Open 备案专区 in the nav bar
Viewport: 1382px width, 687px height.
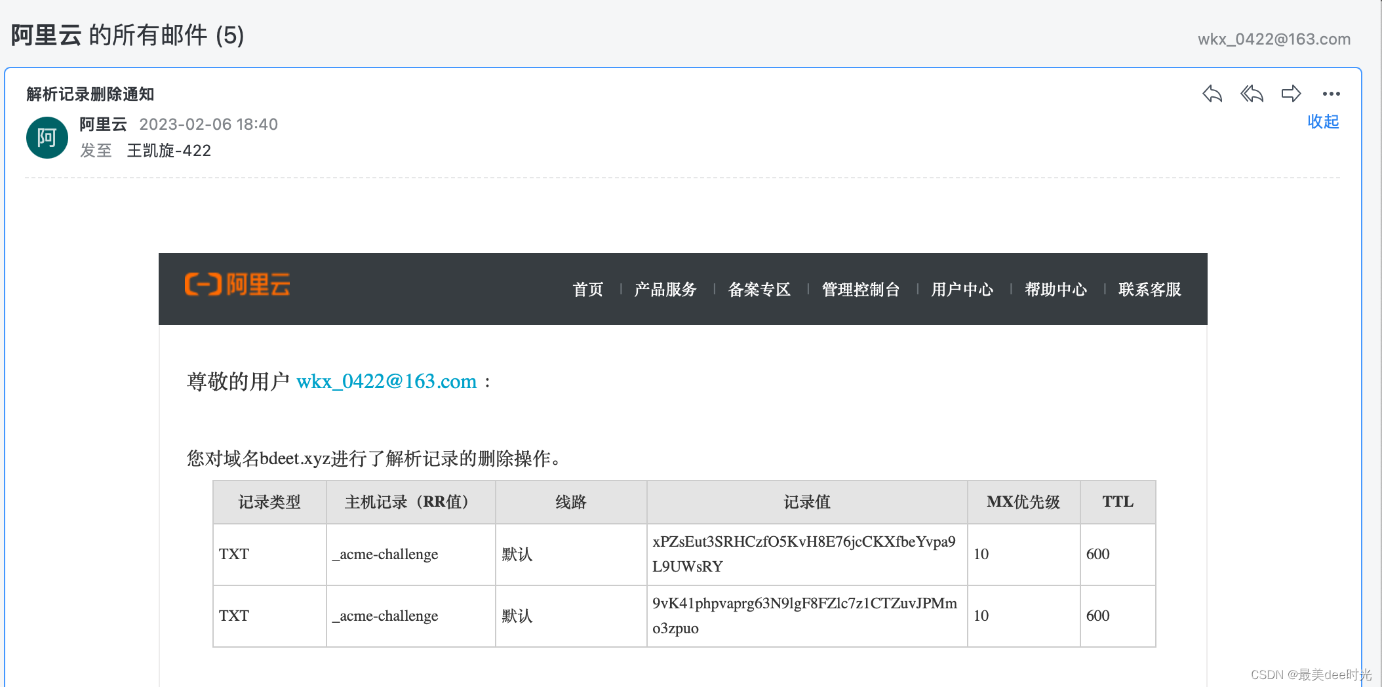759,289
